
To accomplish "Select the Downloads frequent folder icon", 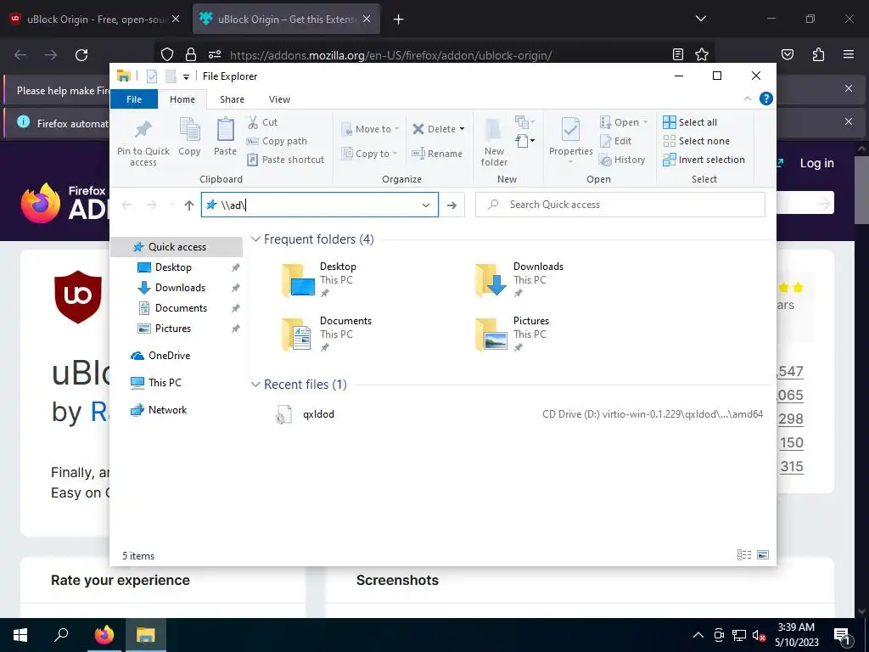I will point(491,280).
